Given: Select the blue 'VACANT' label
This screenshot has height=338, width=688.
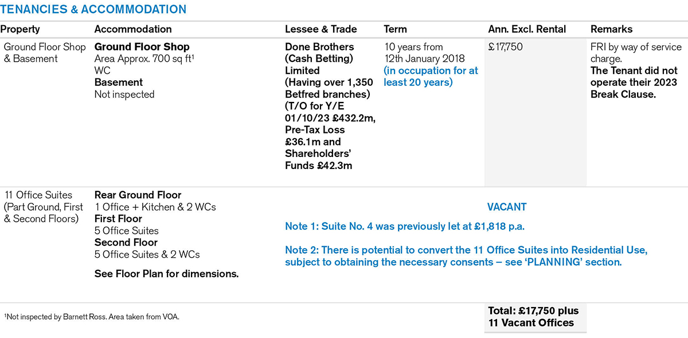Looking at the screenshot, I should 506,207.
